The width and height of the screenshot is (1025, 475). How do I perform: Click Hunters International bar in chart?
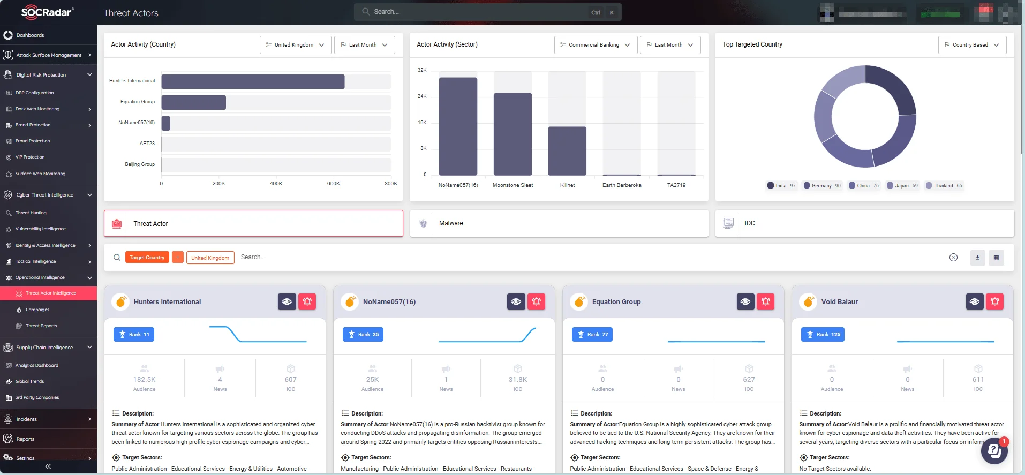coord(253,81)
